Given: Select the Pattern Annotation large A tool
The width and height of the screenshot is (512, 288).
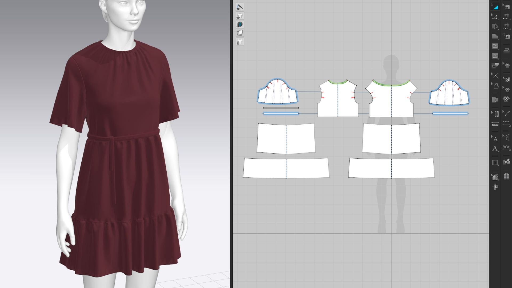Looking at the screenshot, I should (x=495, y=148).
